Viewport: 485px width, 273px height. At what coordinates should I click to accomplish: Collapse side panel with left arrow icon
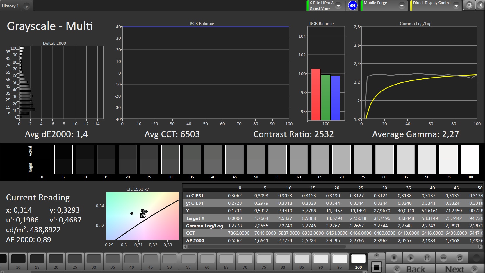pos(480,5)
